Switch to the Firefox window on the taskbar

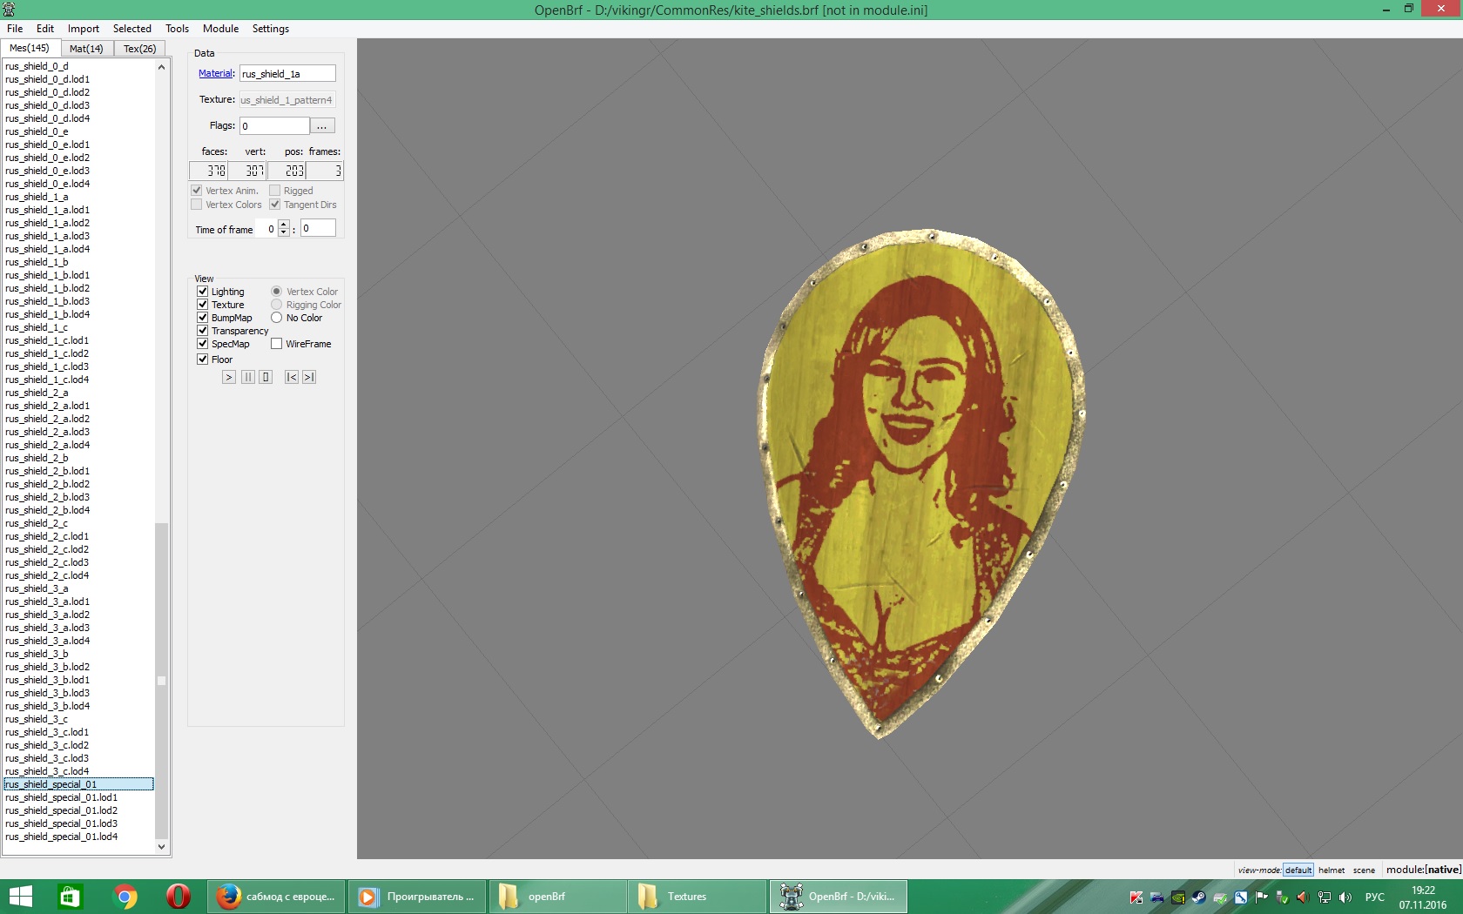pos(277,897)
